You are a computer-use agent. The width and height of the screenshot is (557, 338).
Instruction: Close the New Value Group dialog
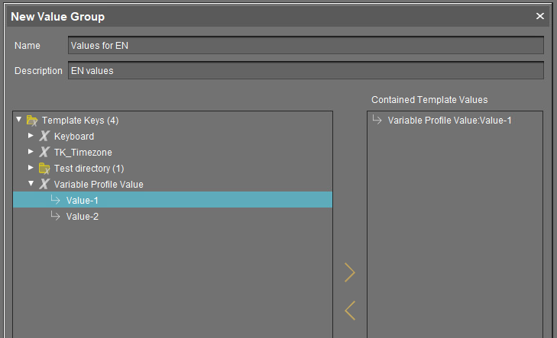(x=540, y=16)
